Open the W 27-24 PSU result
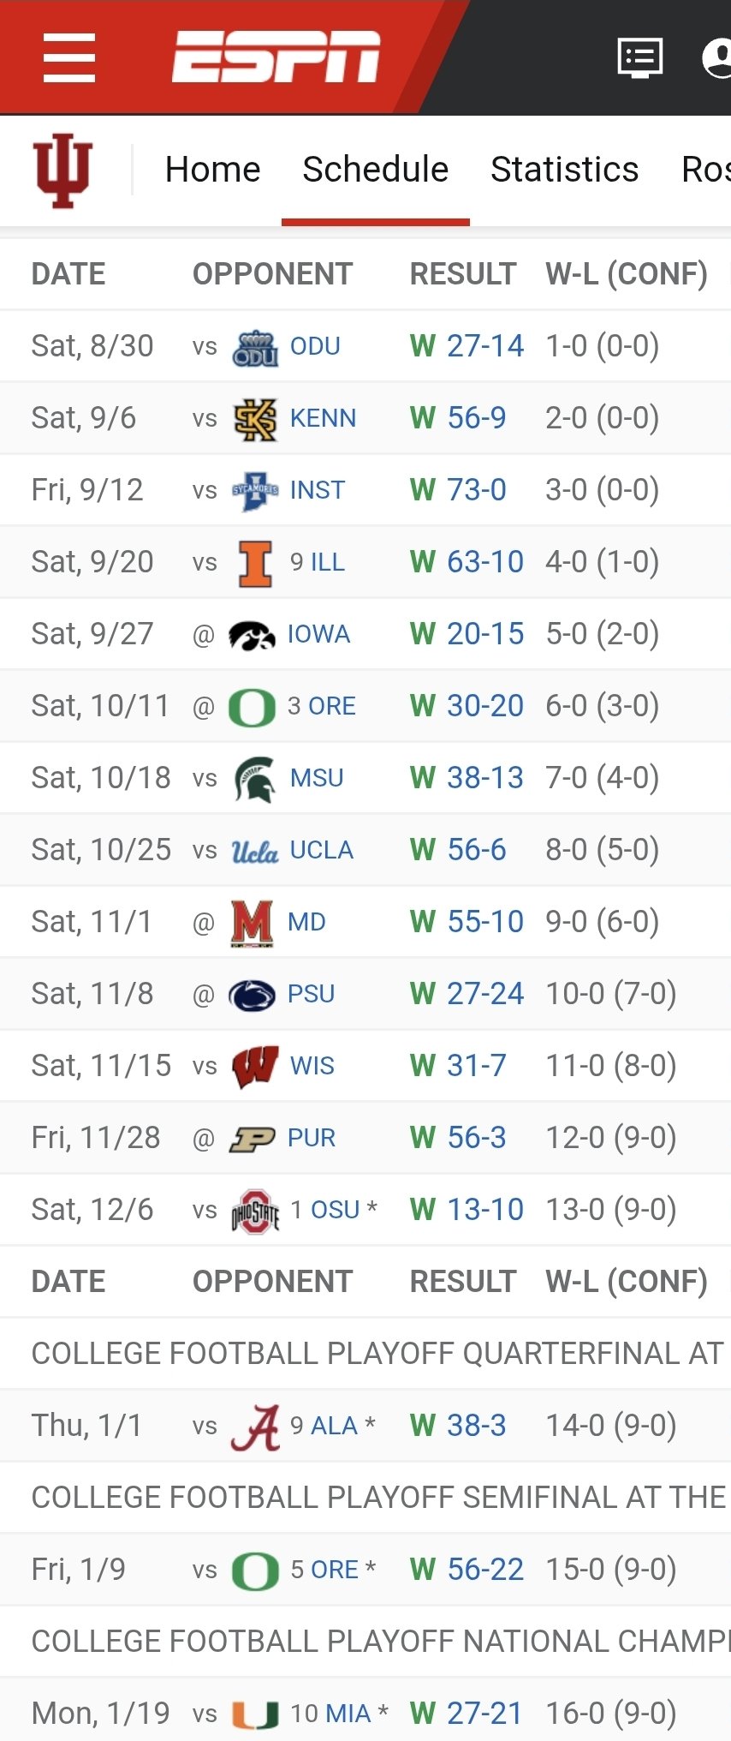Viewport: 731px width, 1741px height. point(467,994)
